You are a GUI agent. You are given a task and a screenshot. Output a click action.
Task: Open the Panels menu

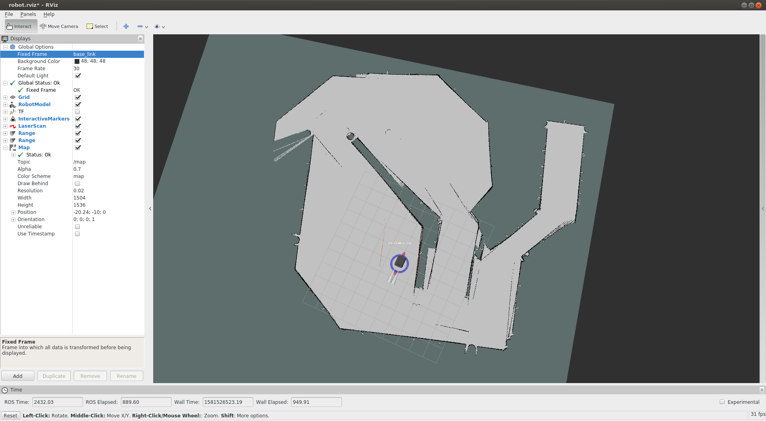click(x=28, y=14)
